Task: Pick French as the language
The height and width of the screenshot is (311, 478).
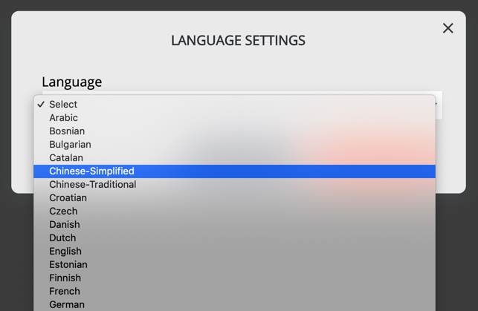Action: (234, 292)
